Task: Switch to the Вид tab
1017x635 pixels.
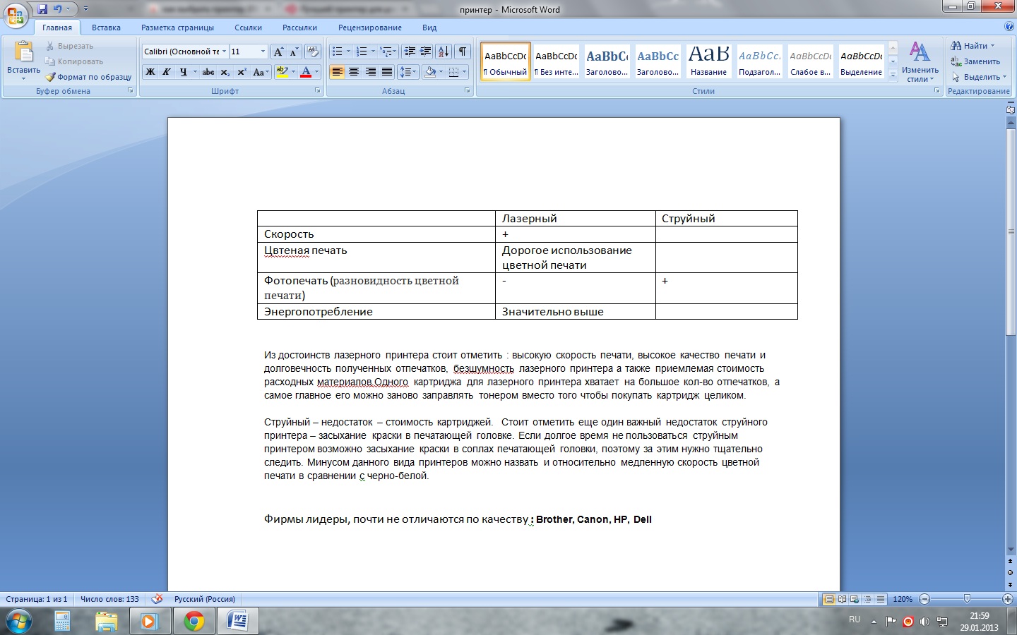Action: tap(429, 28)
